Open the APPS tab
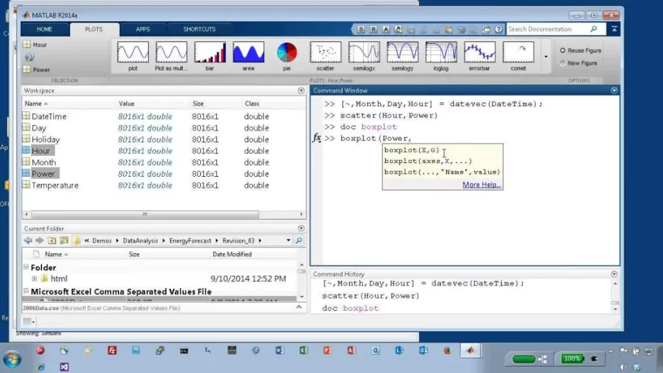663x373 pixels. [143, 28]
